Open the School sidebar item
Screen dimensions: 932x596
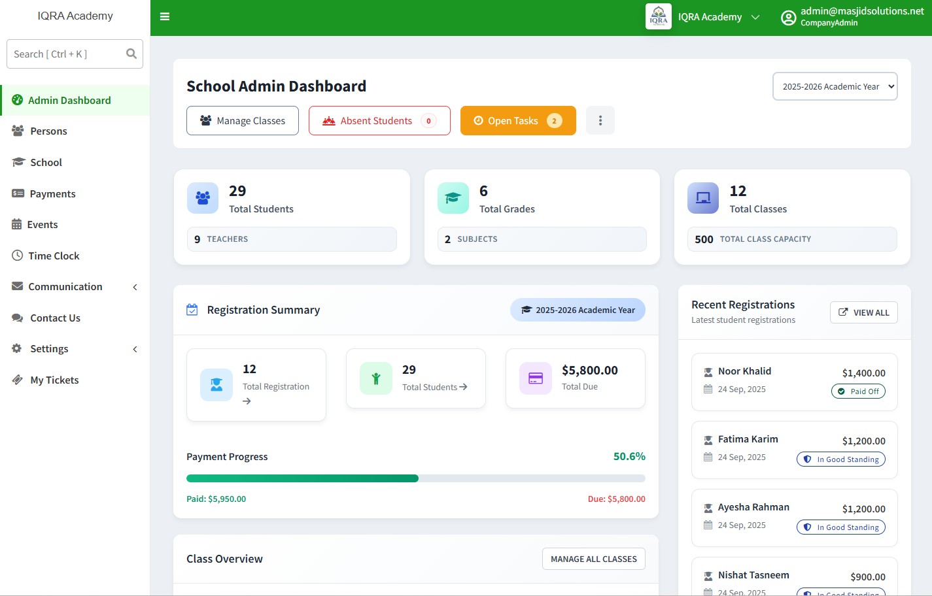click(75, 162)
